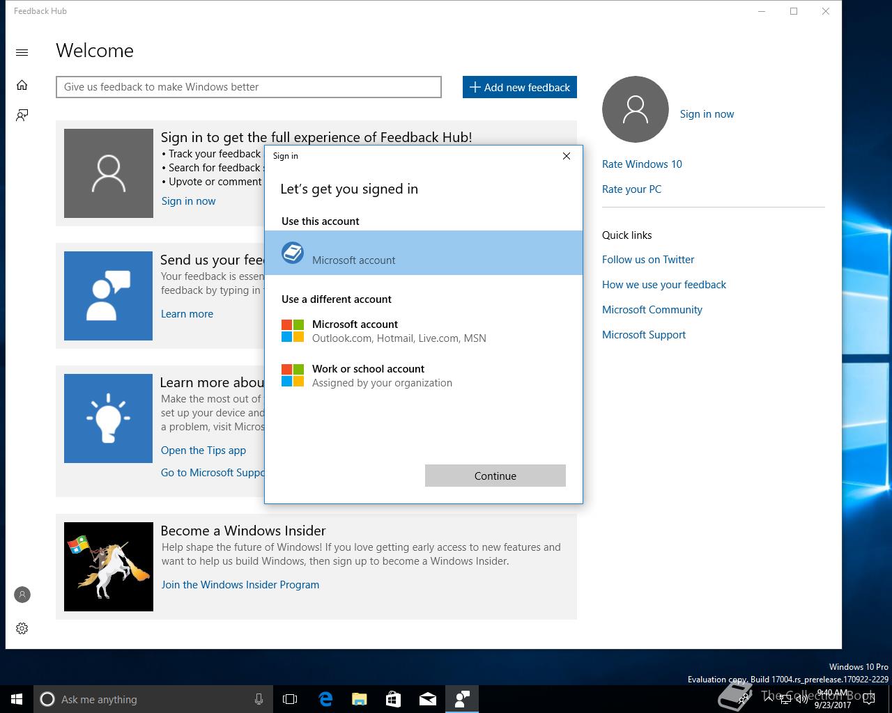
Task: Click the Learn more link
Action: 187,314
